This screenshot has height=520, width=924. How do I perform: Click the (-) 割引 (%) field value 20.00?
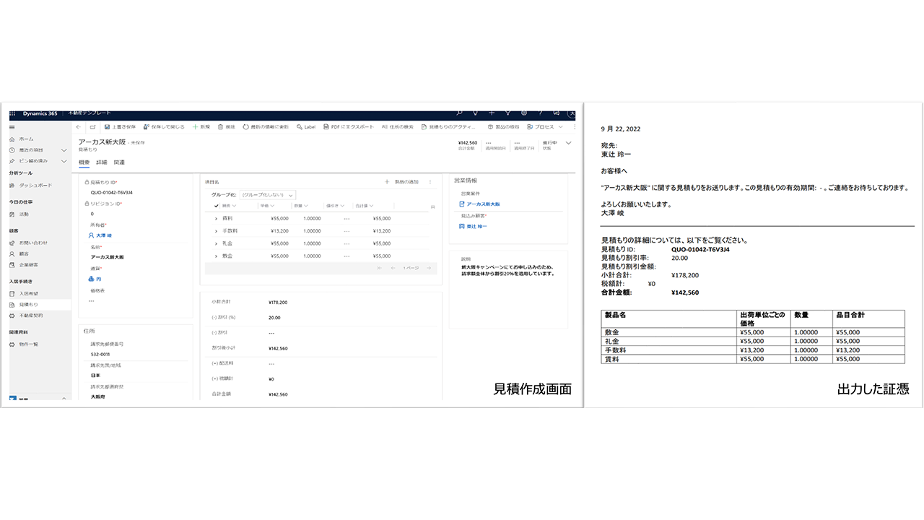pyautogui.click(x=274, y=318)
